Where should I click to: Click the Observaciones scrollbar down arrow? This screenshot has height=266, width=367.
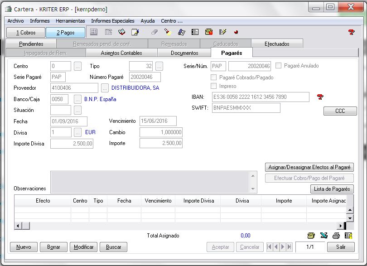tap(253, 189)
